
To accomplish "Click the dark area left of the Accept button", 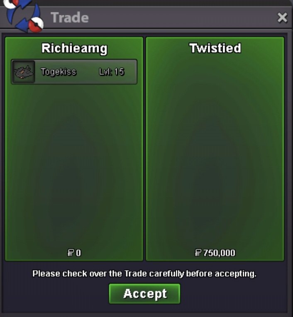I will coord(56,293).
